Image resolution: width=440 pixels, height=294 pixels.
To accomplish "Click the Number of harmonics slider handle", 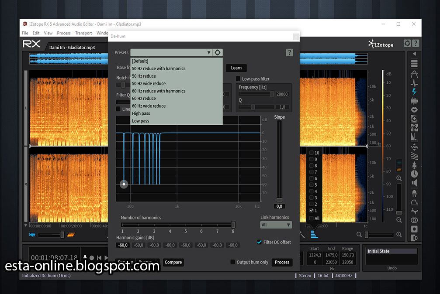I will (233, 225).
